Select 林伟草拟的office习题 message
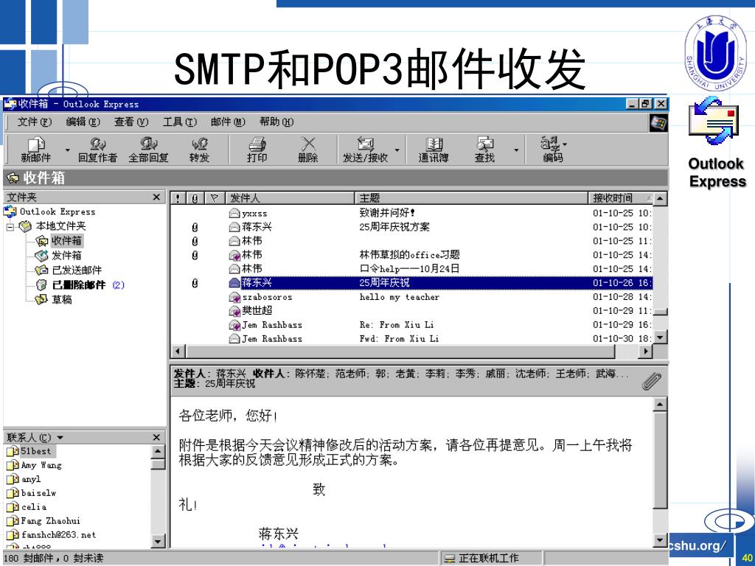The image size is (755, 566). (x=411, y=254)
